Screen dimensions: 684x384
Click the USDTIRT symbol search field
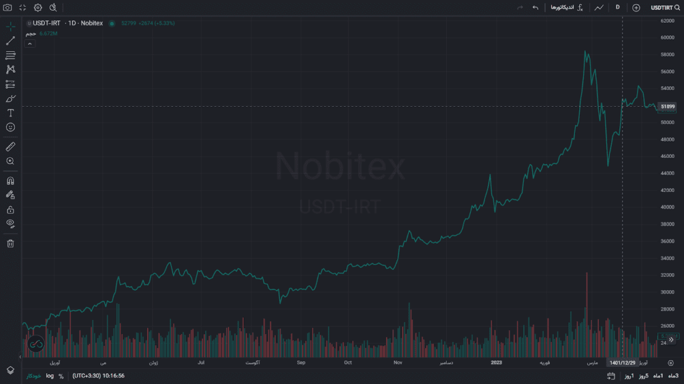(x=665, y=7)
